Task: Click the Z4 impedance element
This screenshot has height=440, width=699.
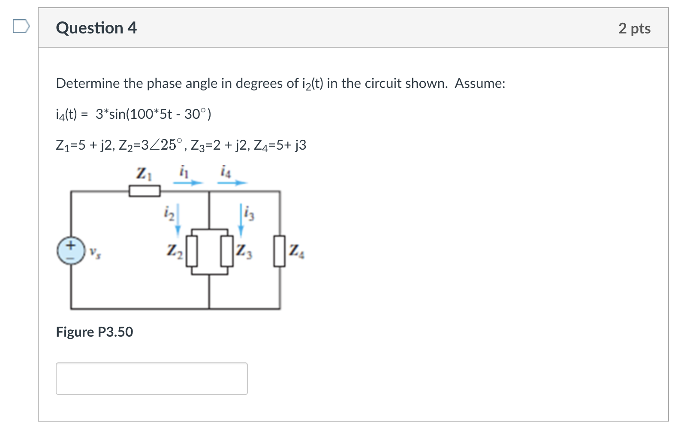Action: click(x=280, y=251)
